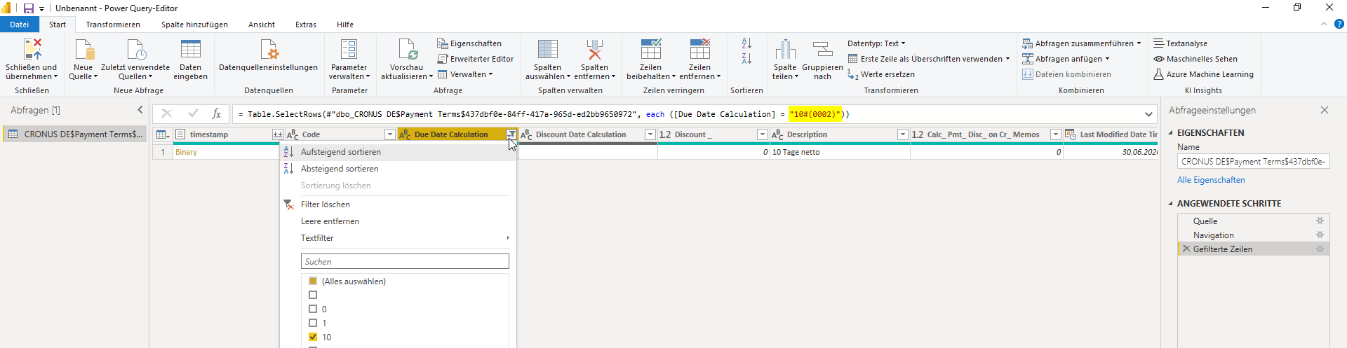Click Vorschau aktualisieren icon

[x=407, y=49]
